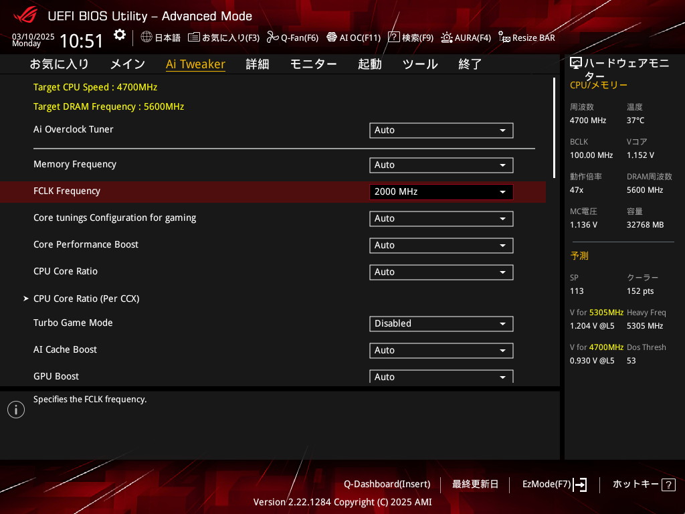Open settings with the gear icon
Screen dimensions: 685x514
[120, 35]
